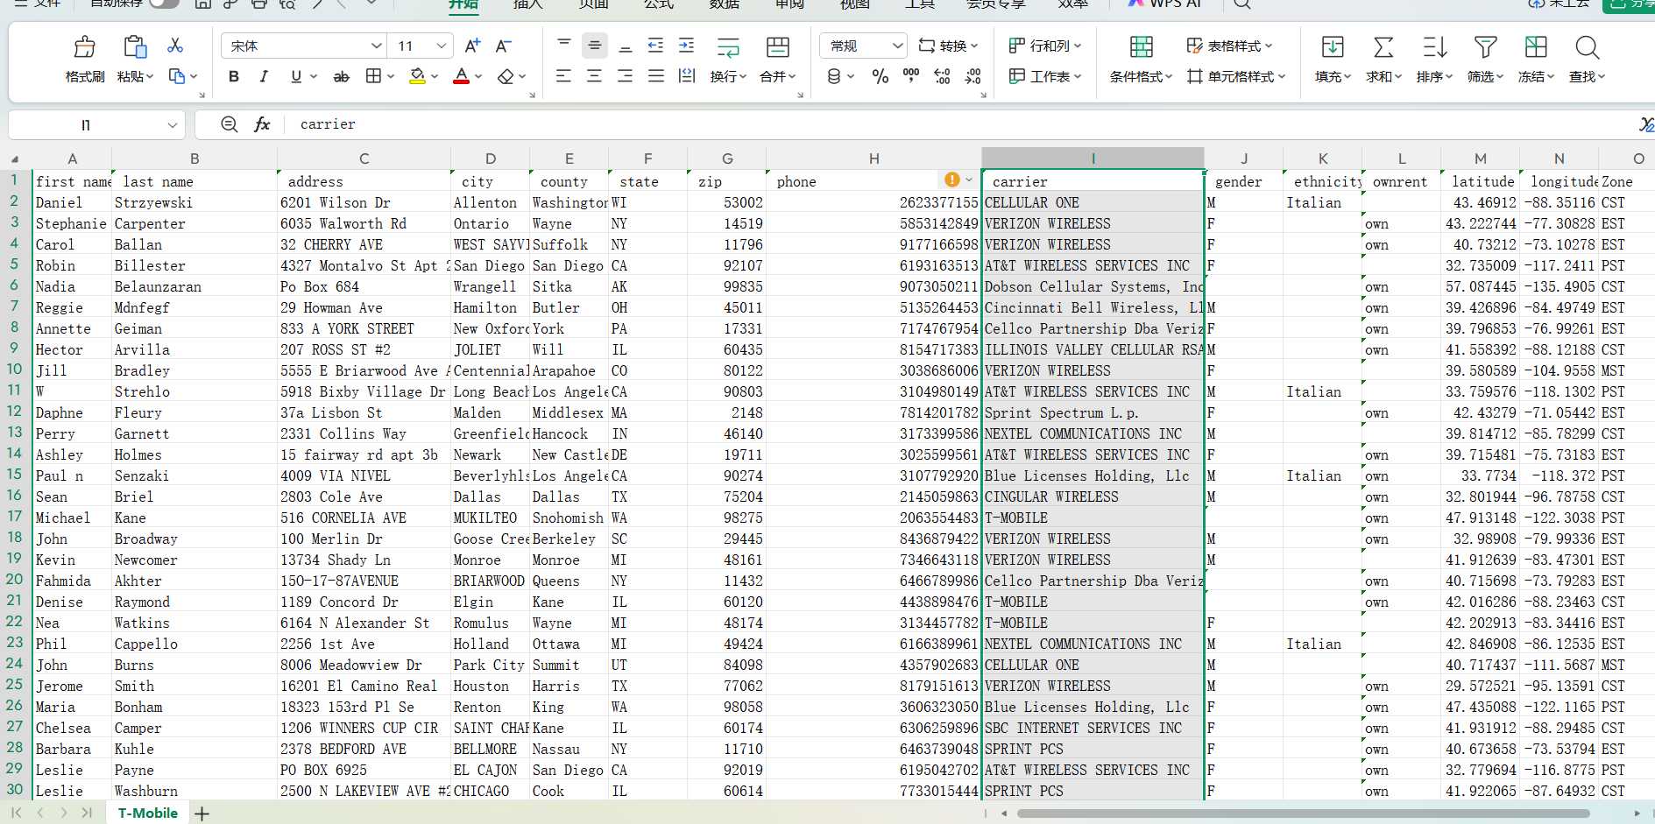
Task: Toggle italic formatting
Action: pos(264,77)
